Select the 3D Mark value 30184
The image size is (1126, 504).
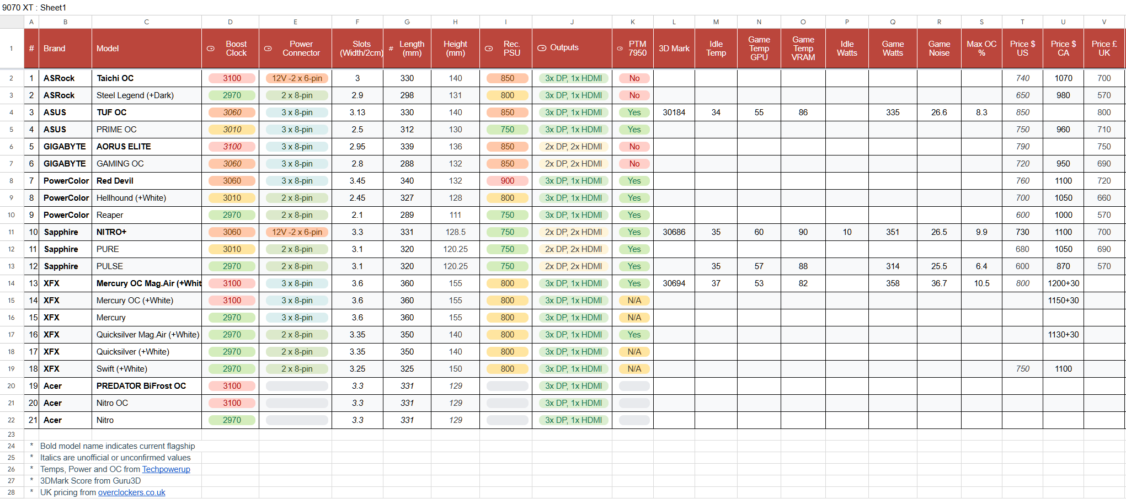(674, 112)
